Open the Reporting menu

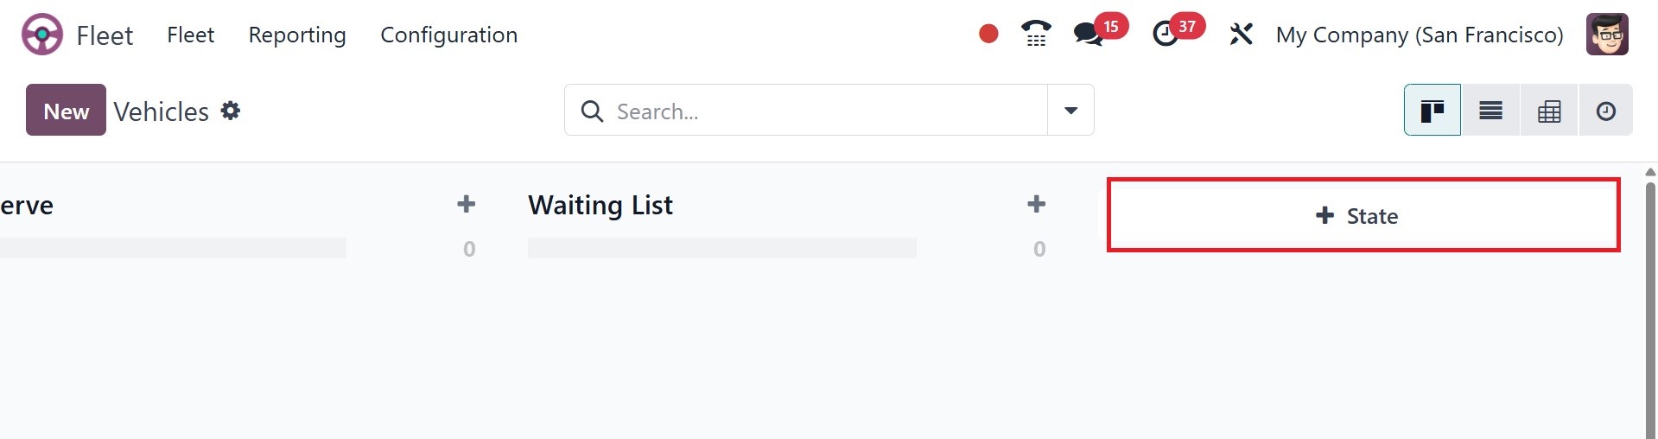click(x=297, y=35)
